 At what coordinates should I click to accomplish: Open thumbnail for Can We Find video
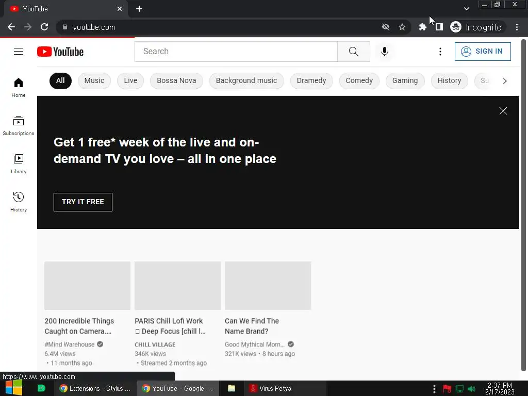point(268,286)
